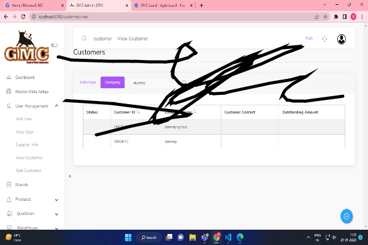Open Add Customer in sidebar
This screenshot has width=368, height=245.
point(28,170)
